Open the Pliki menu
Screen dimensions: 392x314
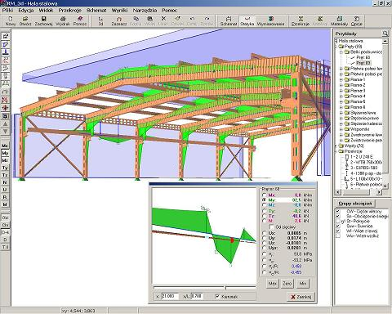(x=8, y=11)
